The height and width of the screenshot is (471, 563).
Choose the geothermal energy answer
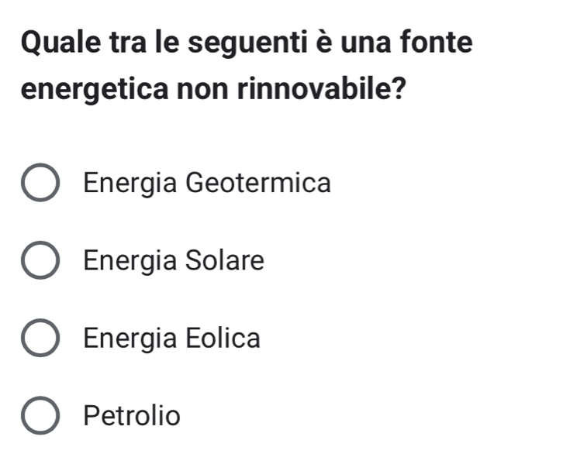40,184
